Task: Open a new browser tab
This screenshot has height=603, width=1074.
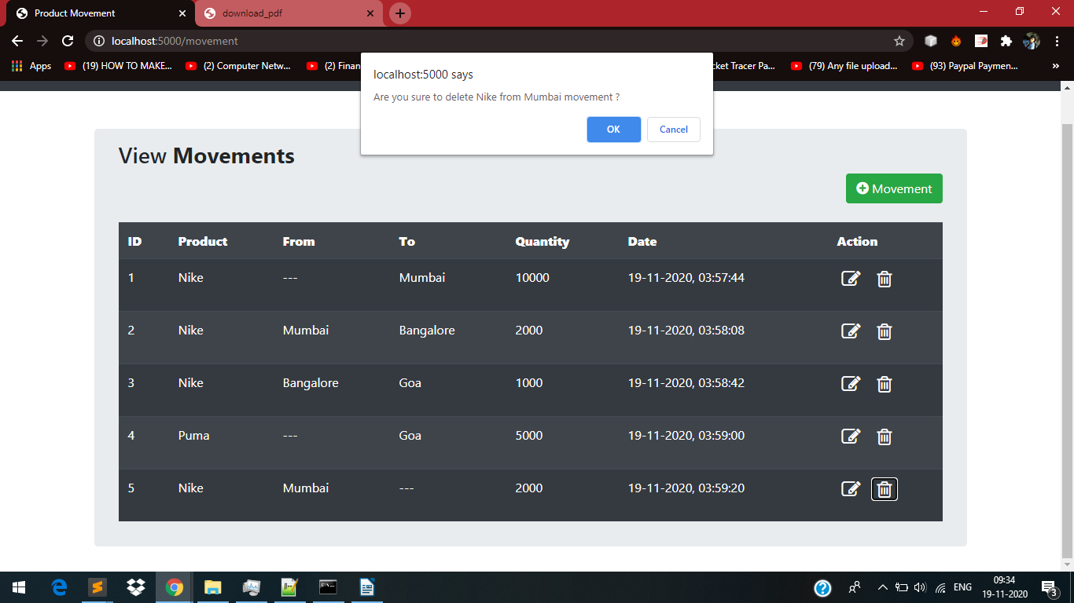Action: pos(400,13)
